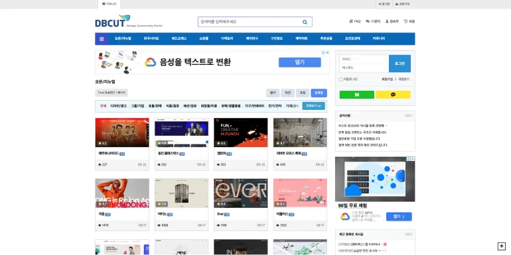Click the DBCUT logo
Image resolution: width=511 pixels, height=255 pixels.
[113, 21]
